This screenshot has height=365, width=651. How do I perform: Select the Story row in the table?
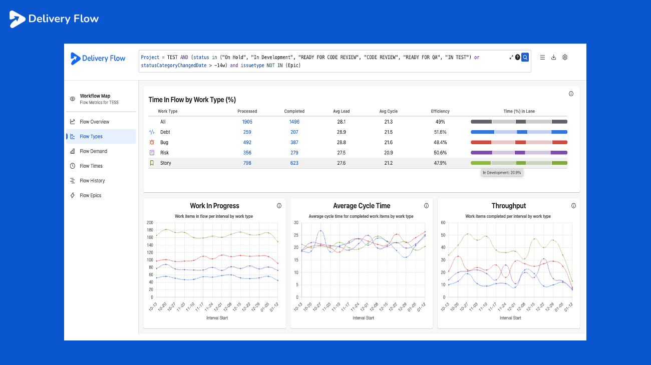point(165,163)
